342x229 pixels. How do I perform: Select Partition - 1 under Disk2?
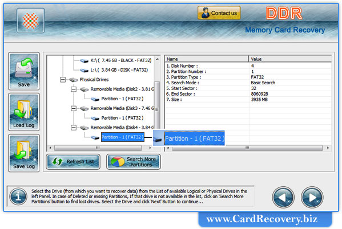122,99
